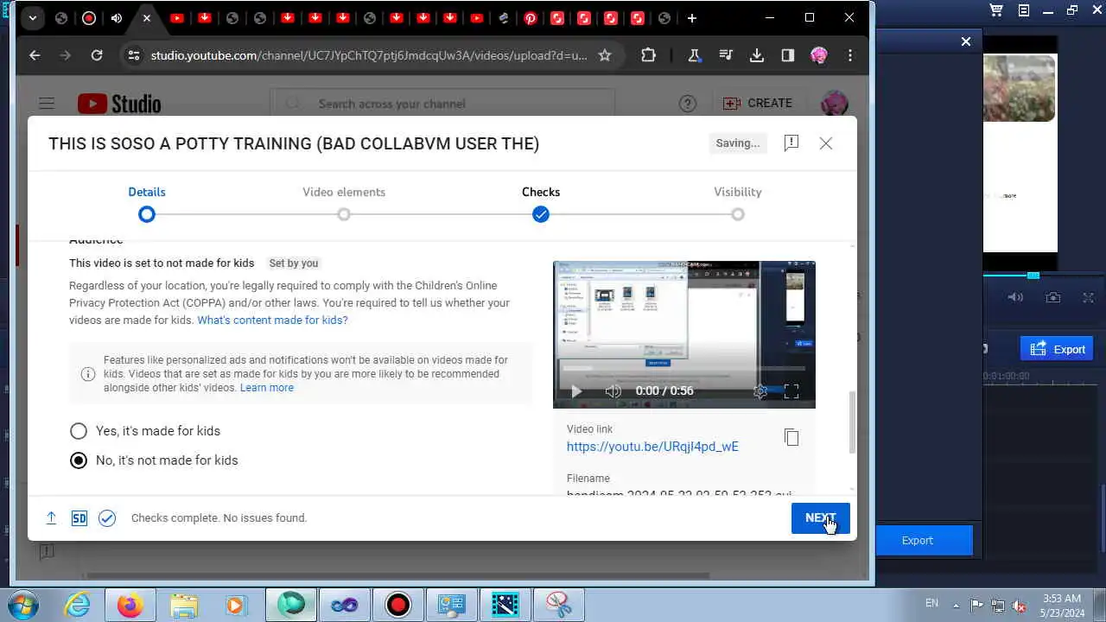Close the upload dialog with X
This screenshot has width=1106, height=622.
coord(826,143)
